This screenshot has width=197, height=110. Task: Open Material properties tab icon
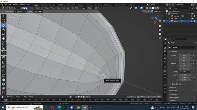(x=165, y=92)
